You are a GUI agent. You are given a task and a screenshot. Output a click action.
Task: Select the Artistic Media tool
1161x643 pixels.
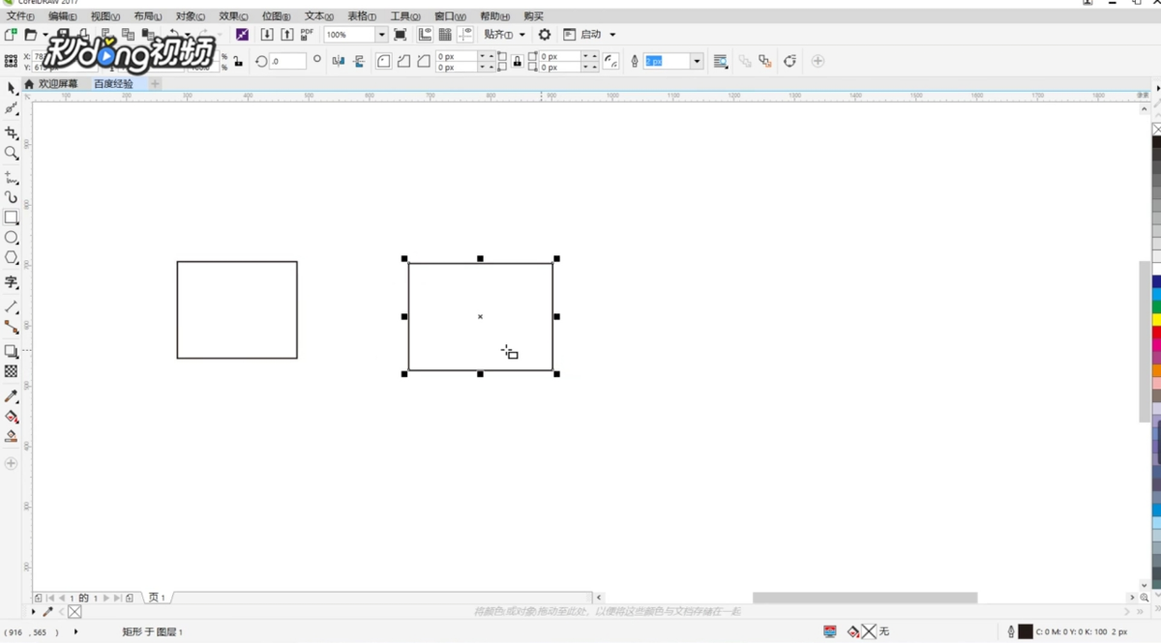11,197
